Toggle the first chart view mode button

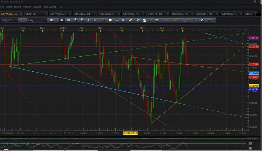(62, 20)
